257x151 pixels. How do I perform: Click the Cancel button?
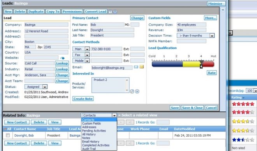point(211,108)
